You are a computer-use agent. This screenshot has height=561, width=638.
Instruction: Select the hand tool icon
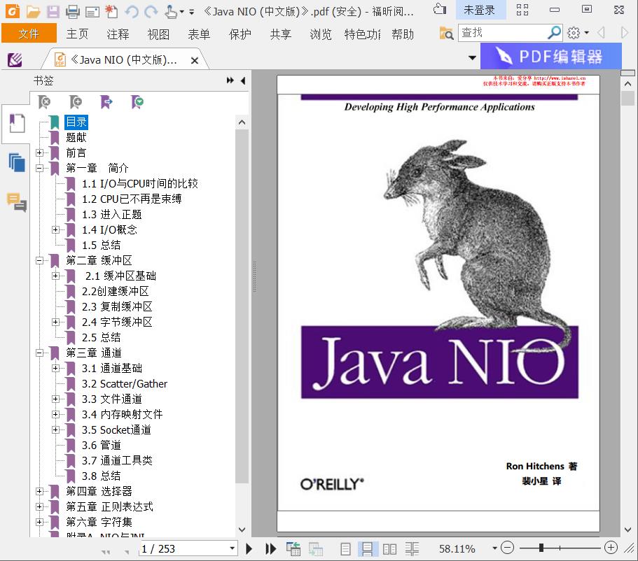171,11
